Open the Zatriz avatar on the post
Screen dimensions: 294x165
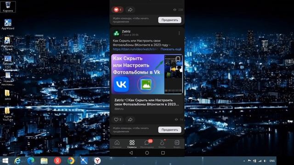click(x=116, y=33)
